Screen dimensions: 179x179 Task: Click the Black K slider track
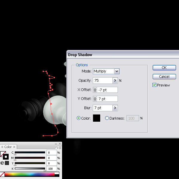(30, 169)
